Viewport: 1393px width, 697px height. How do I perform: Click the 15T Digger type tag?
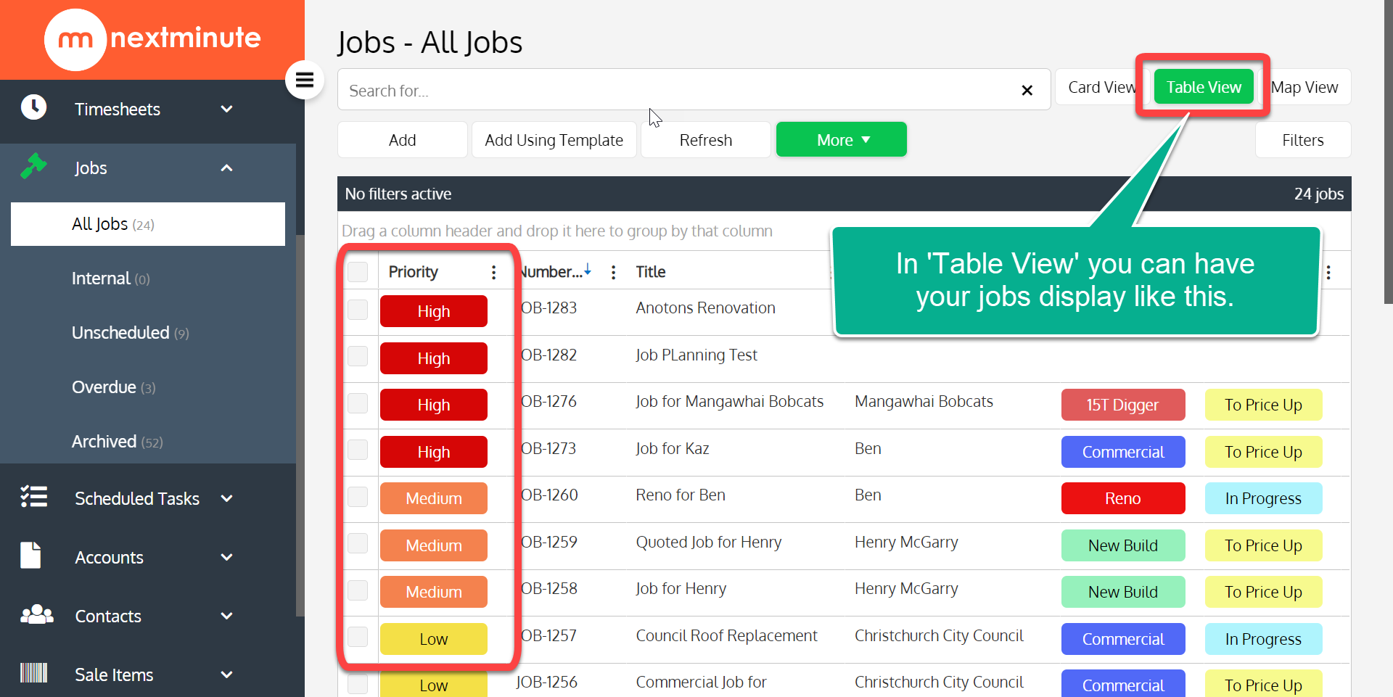pos(1123,405)
